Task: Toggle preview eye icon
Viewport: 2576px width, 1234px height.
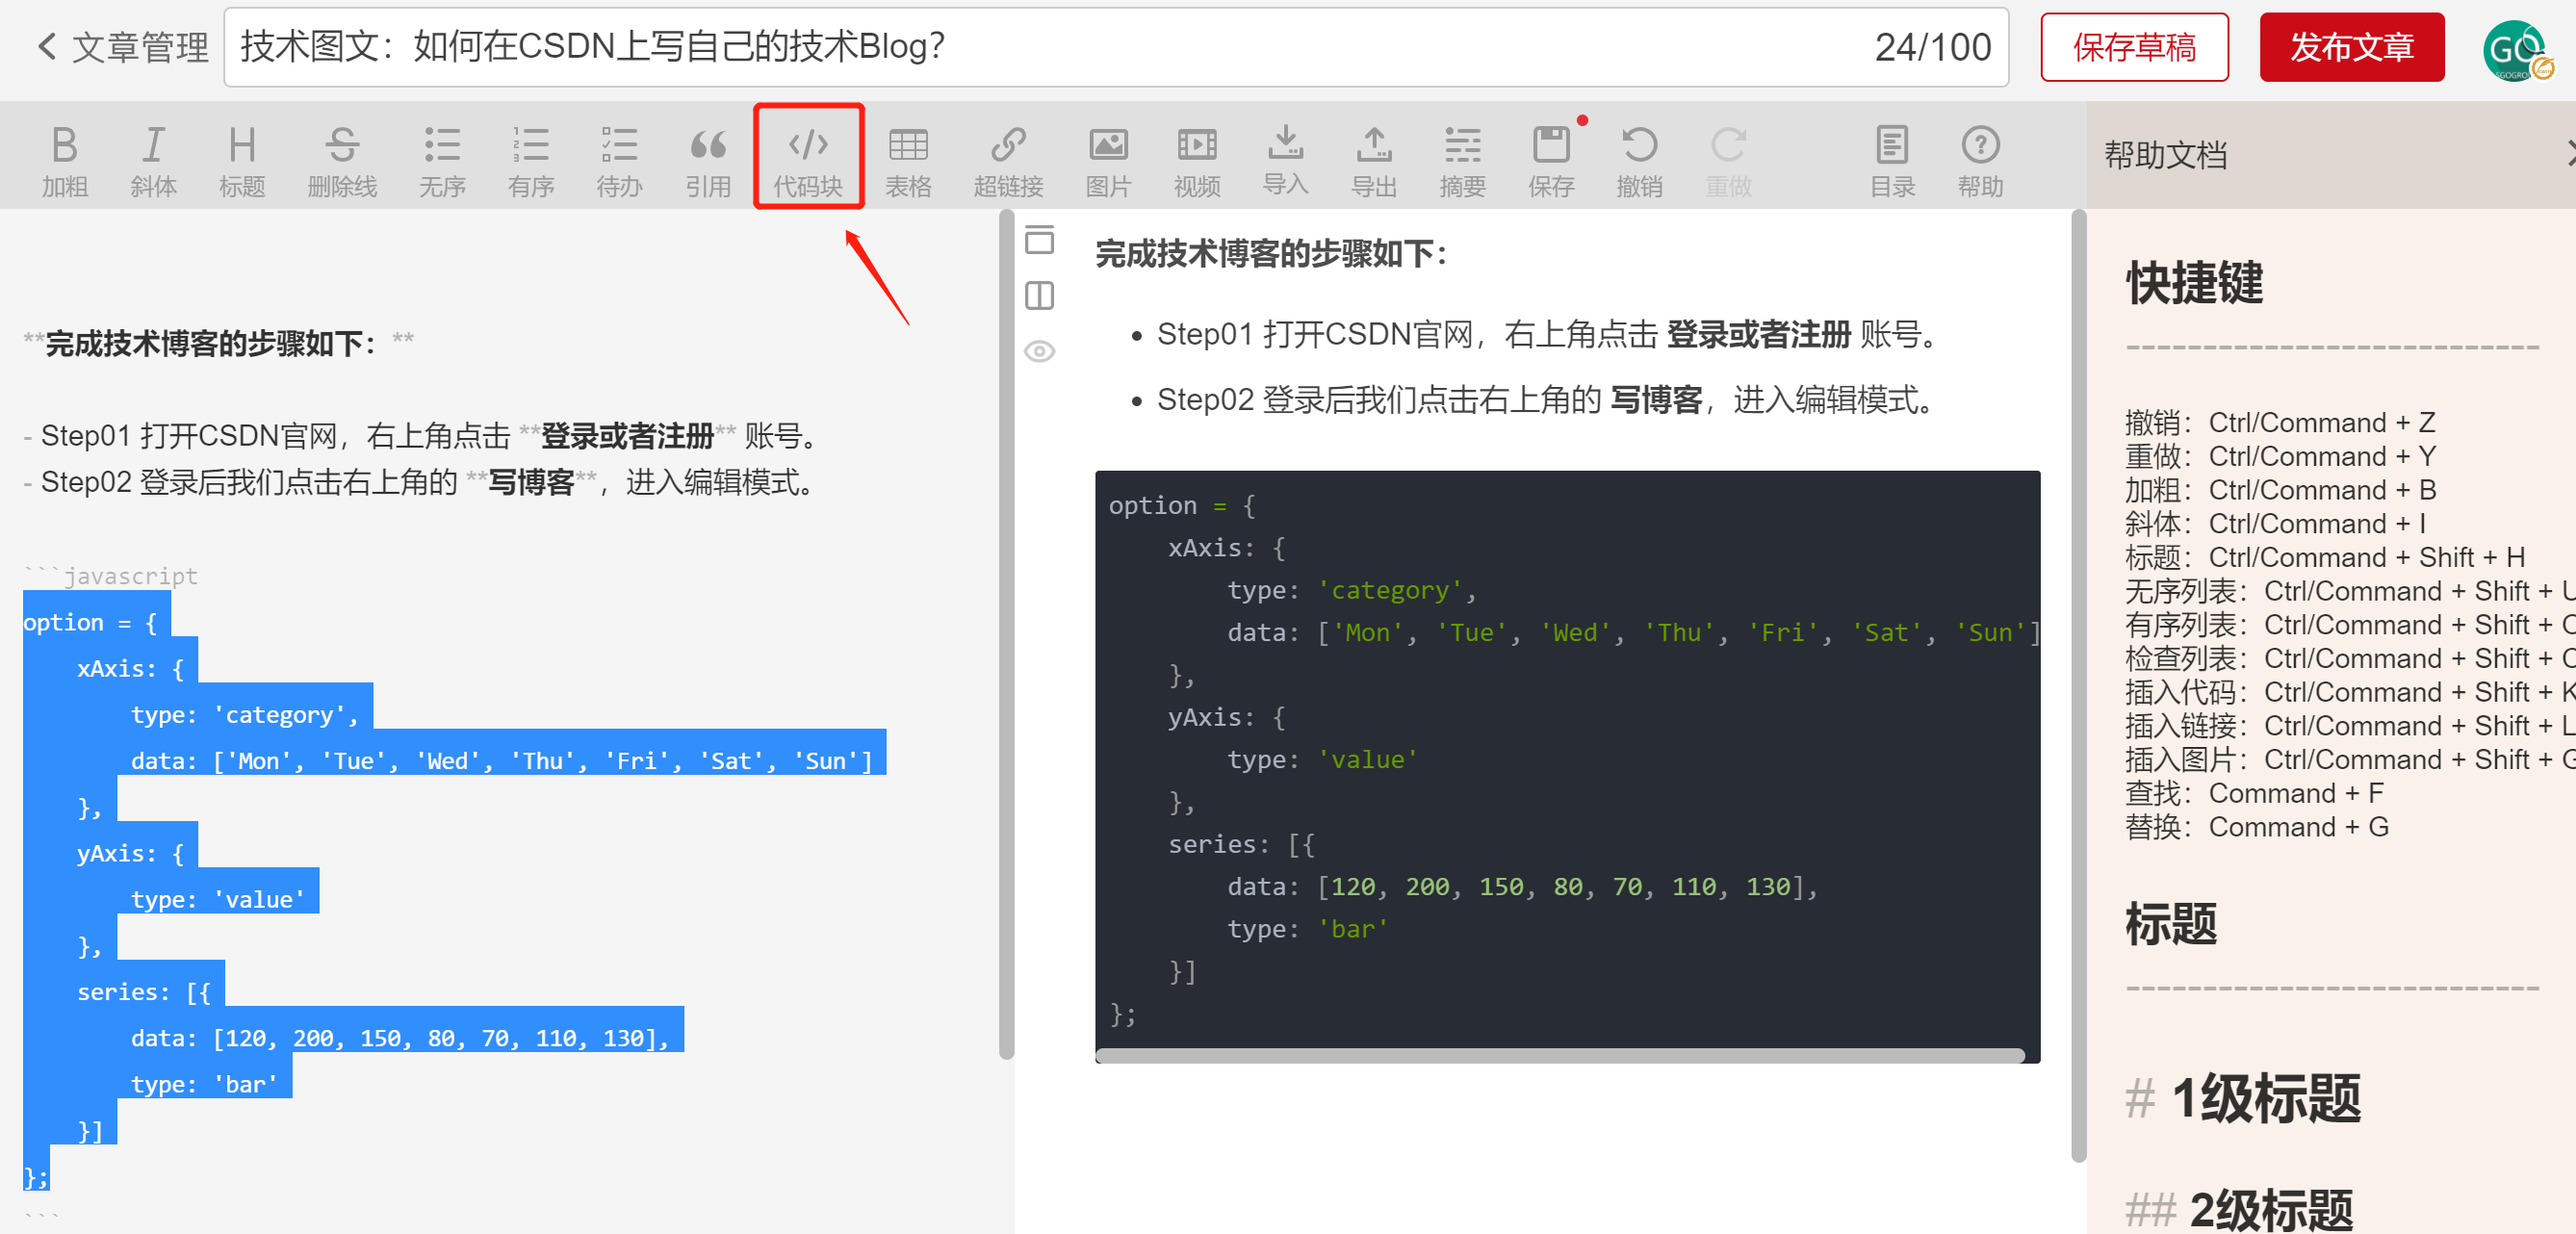Action: point(1040,351)
